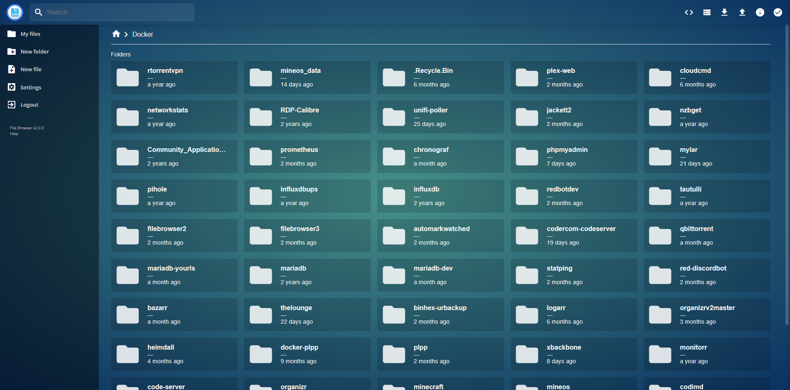Go to home via breadcrumb house icon
790x390 pixels.
click(116, 34)
